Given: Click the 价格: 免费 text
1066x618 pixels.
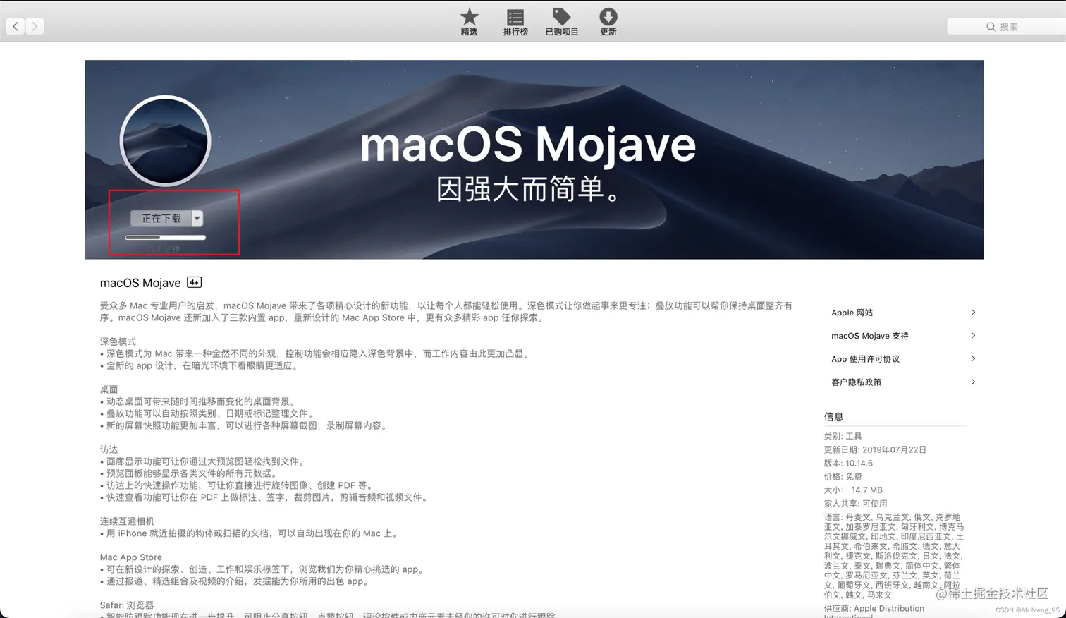Looking at the screenshot, I should (843, 476).
